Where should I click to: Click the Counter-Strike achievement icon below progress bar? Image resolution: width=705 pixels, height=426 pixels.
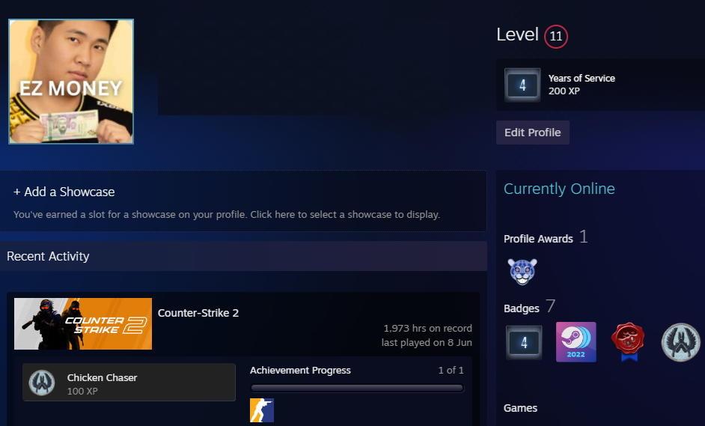pos(262,410)
